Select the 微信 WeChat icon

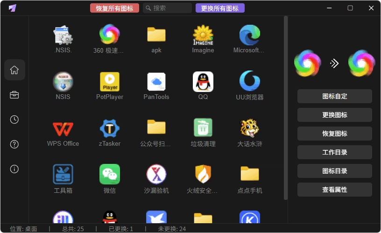click(x=110, y=174)
